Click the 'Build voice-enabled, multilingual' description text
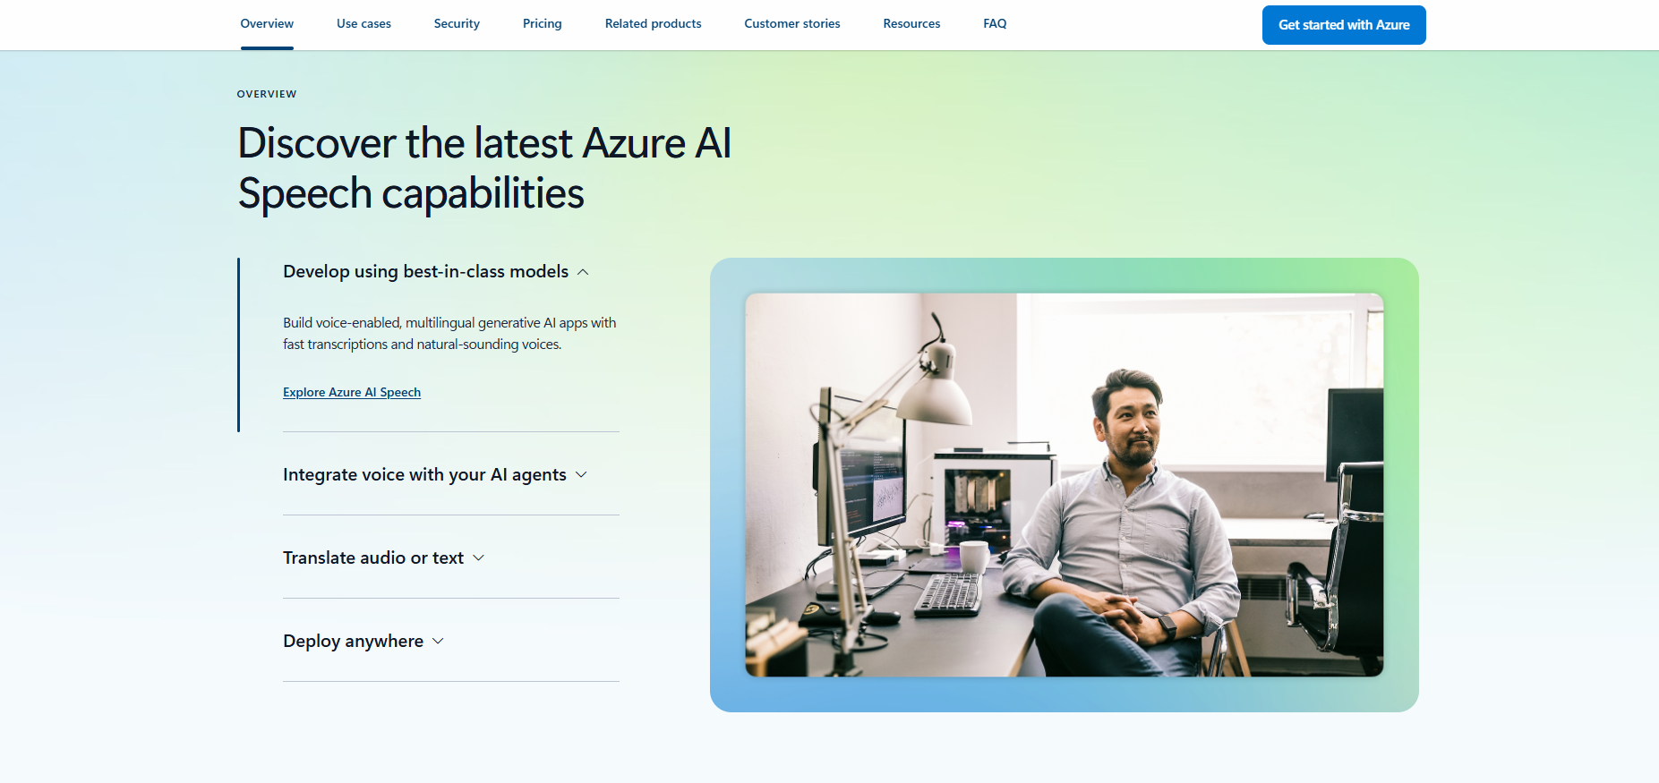 click(449, 333)
